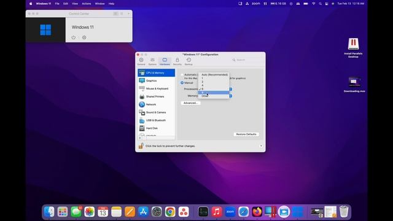Open Zoom from the dock
This screenshot has height=221, width=393.
[230, 212]
